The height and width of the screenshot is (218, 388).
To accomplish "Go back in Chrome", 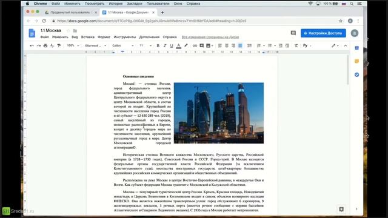I will (28, 21).
